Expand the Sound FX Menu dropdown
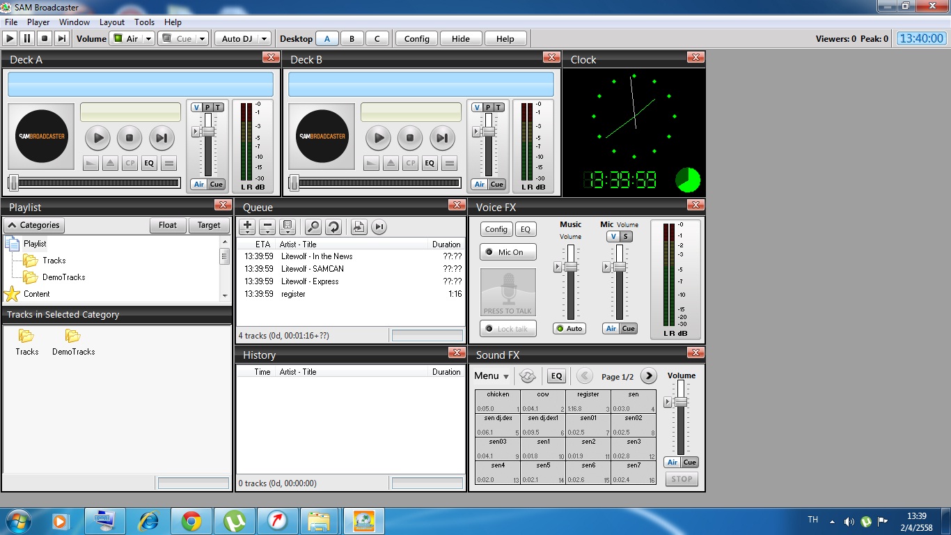951x535 pixels. [492, 376]
